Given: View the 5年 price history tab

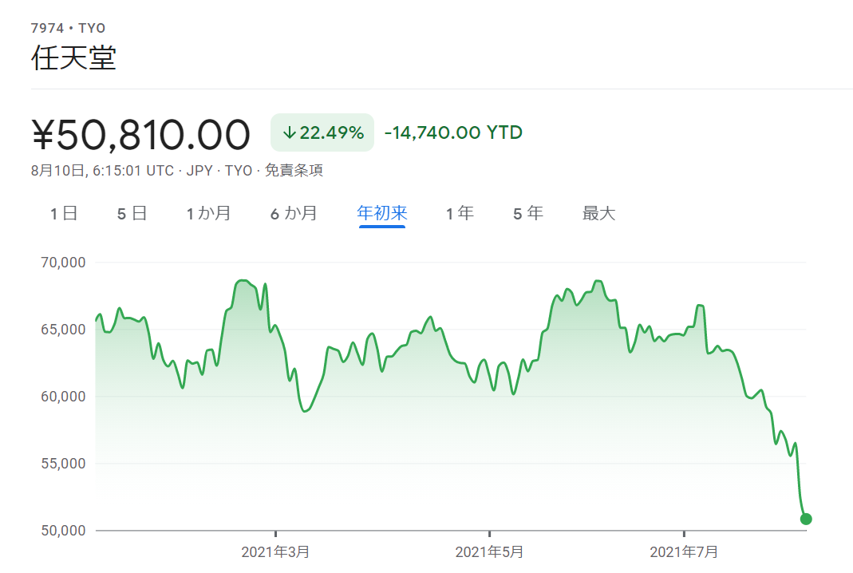Looking at the screenshot, I should point(528,213).
